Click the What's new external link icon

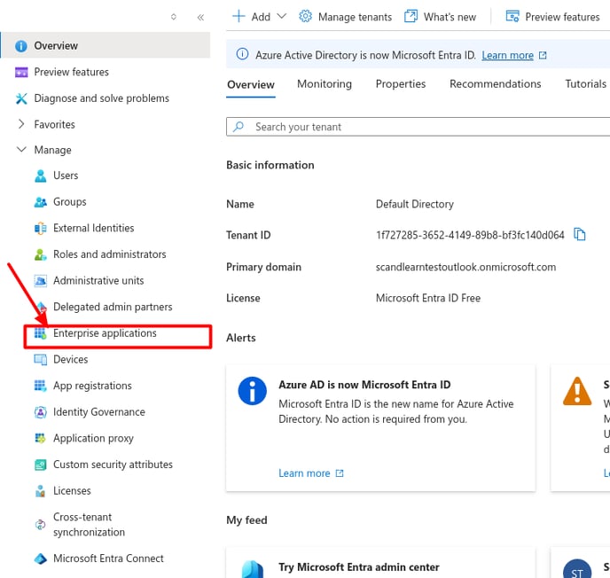pyautogui.click(x=411, y=16)
